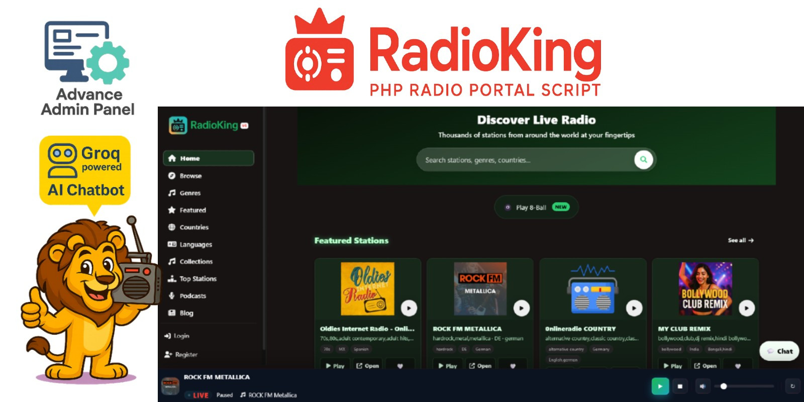The image size is (804, 402).
Task: Open the Featured sidebar link
Action: pos(187,210)
